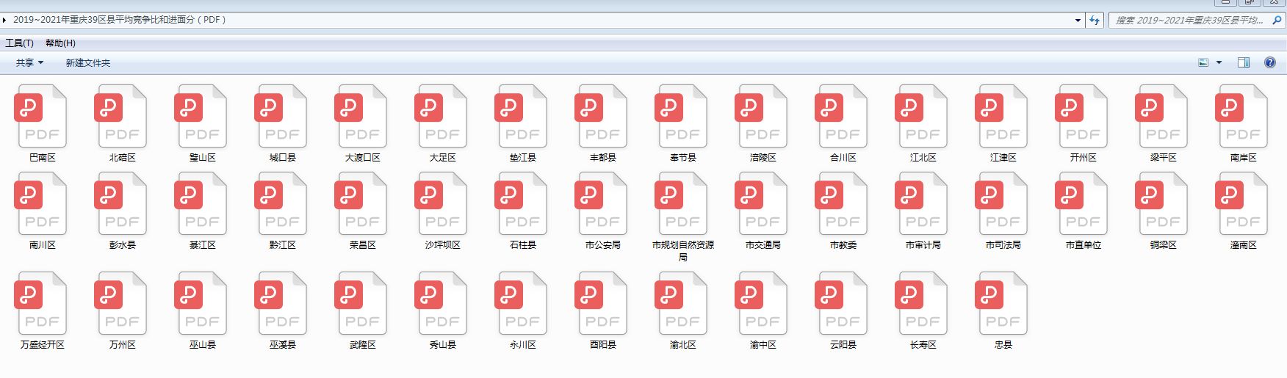Screen dimensions: 1287x378
Task: Click the folder path in address bar
Action: pyautogui.click(x=119, y=20)
